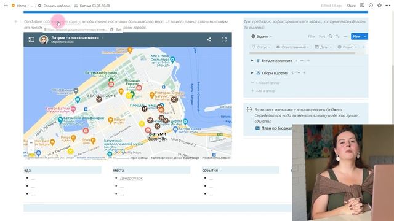Click the plus icon to add a block
This screenshot has height=221, width=394.
pos(15,21)
